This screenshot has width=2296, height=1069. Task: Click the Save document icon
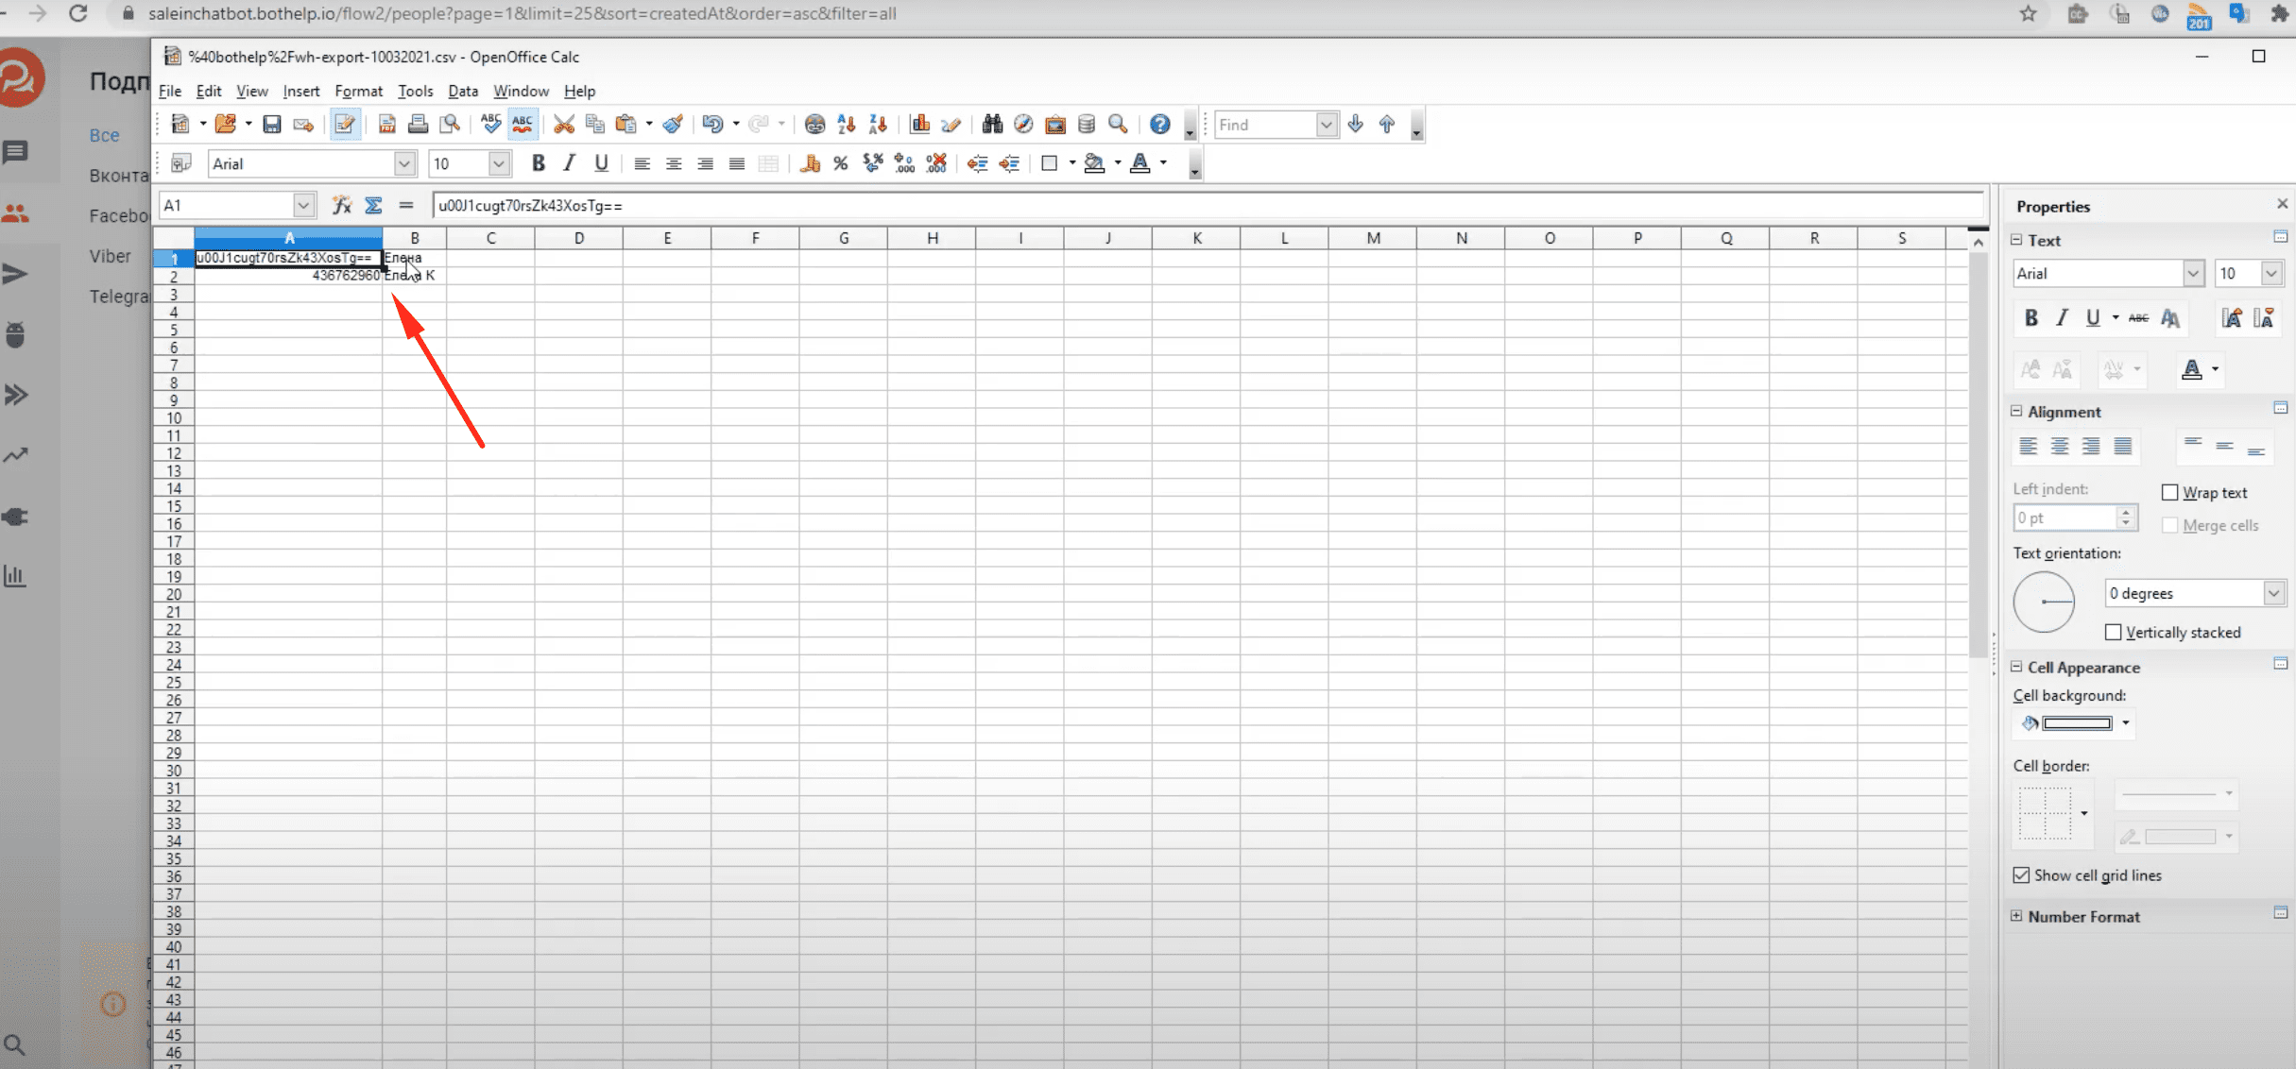point(272,125)
